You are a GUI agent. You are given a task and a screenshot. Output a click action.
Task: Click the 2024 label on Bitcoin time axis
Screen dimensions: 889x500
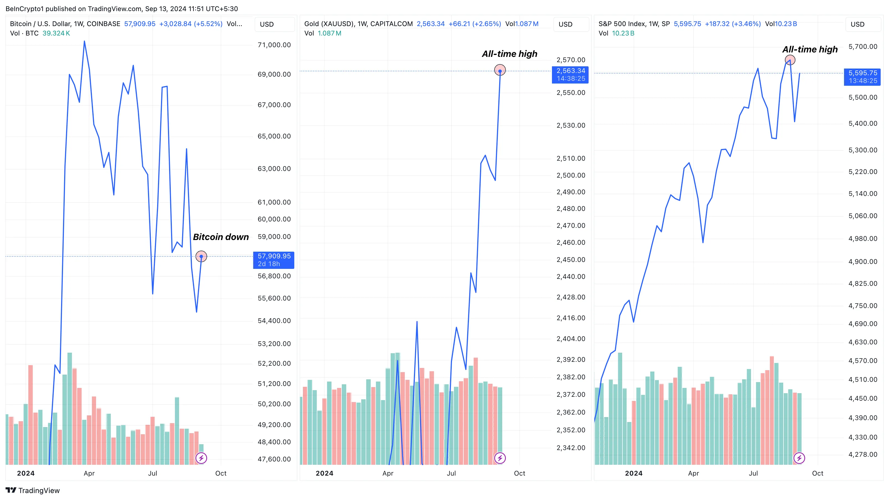tap(26, 473)
